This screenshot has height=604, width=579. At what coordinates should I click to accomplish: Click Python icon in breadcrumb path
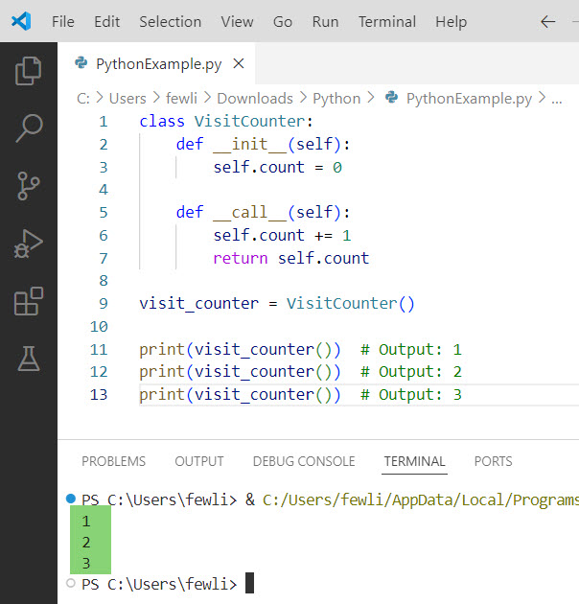pyautogui.click(x=391, y=97)
